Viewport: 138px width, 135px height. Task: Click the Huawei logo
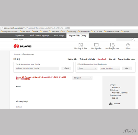coord(23,46)
